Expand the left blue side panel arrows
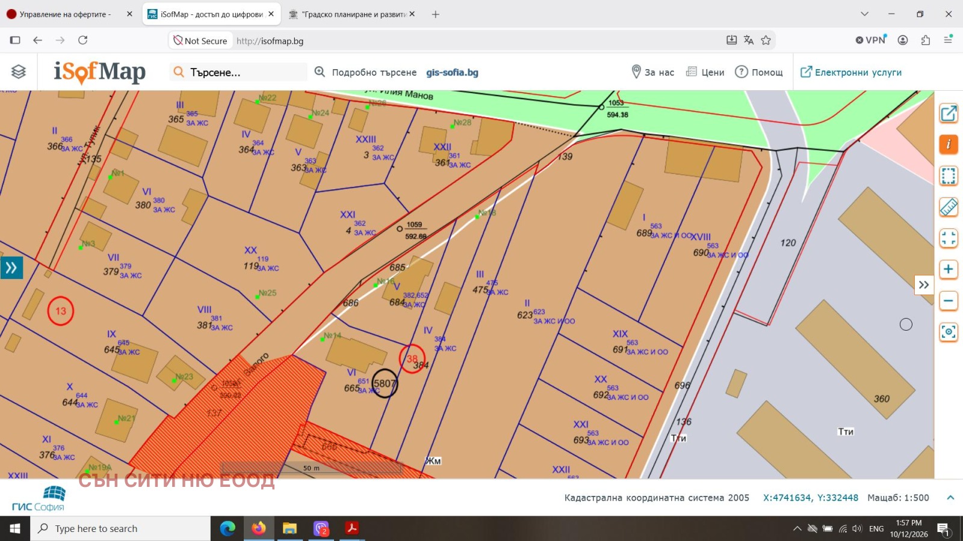 tap(11, 267)
